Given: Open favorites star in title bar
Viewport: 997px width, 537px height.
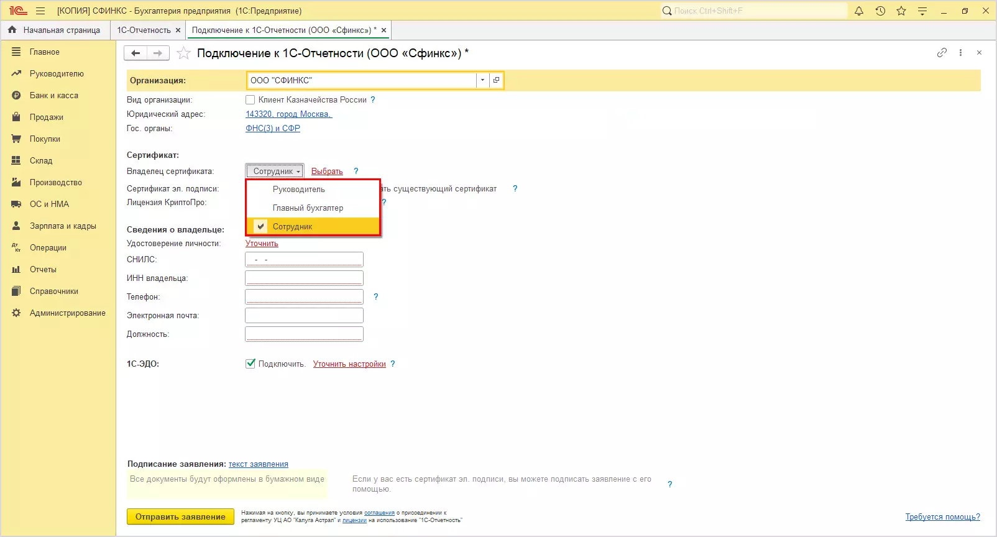Looking at the screenshot, I should (901, 11).
